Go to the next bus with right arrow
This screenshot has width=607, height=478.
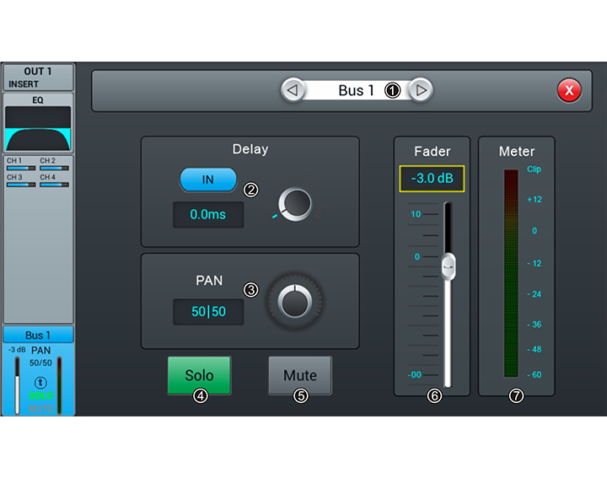pos(421,90)
